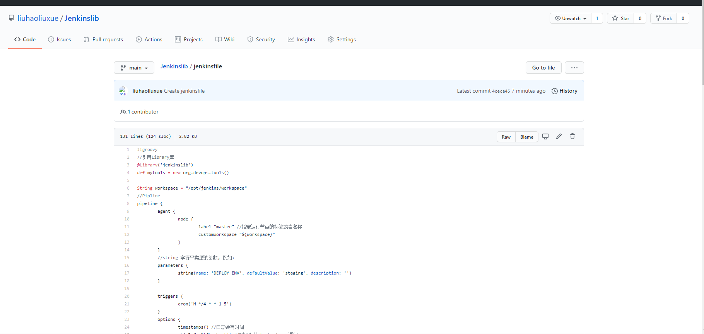Edit this file with pencil icon
The width and height of the screenshot is (704, 334).
click(x=559, y=136)
